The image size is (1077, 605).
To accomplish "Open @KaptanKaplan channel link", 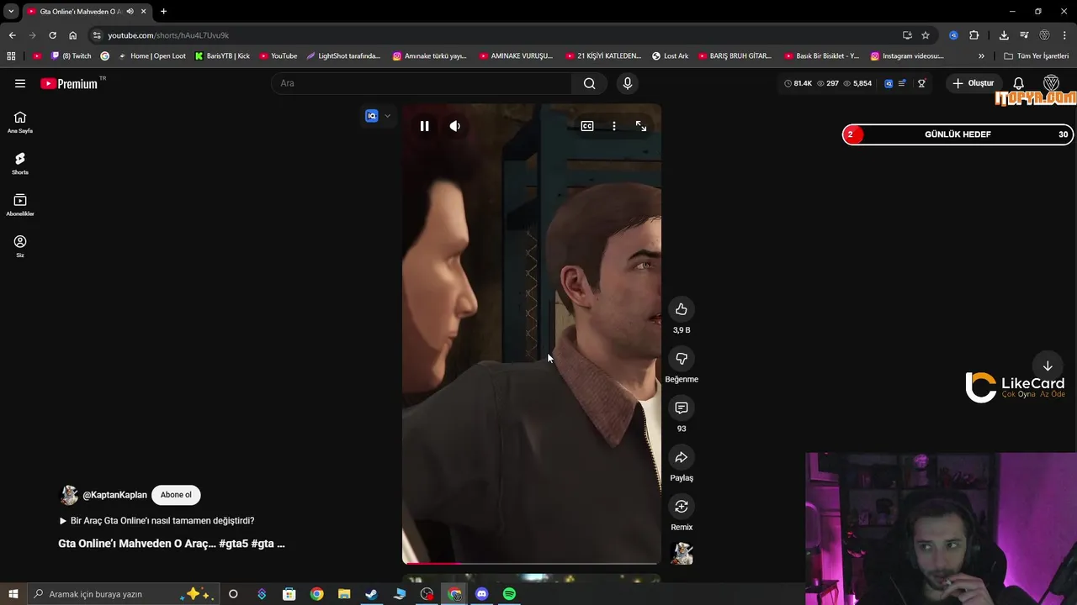I will coord(114,495).
